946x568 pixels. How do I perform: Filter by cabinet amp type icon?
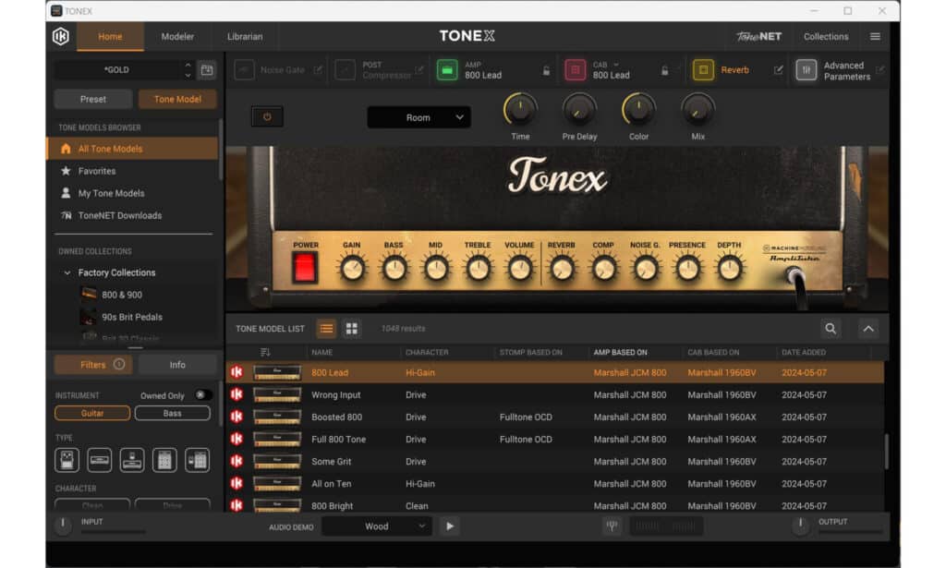click(164, 461)
